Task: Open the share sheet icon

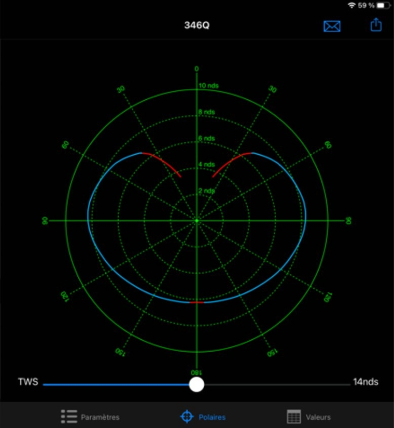Action: (x=376, y=25)
